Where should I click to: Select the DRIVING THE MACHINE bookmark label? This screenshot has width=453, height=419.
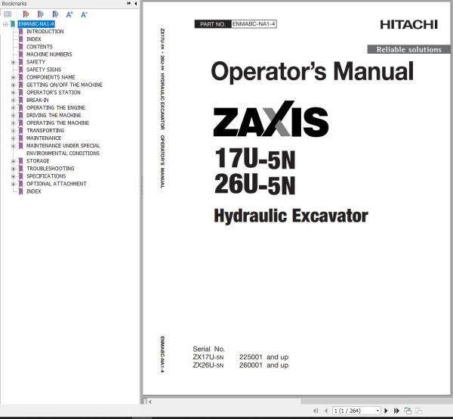click(54, 115)
